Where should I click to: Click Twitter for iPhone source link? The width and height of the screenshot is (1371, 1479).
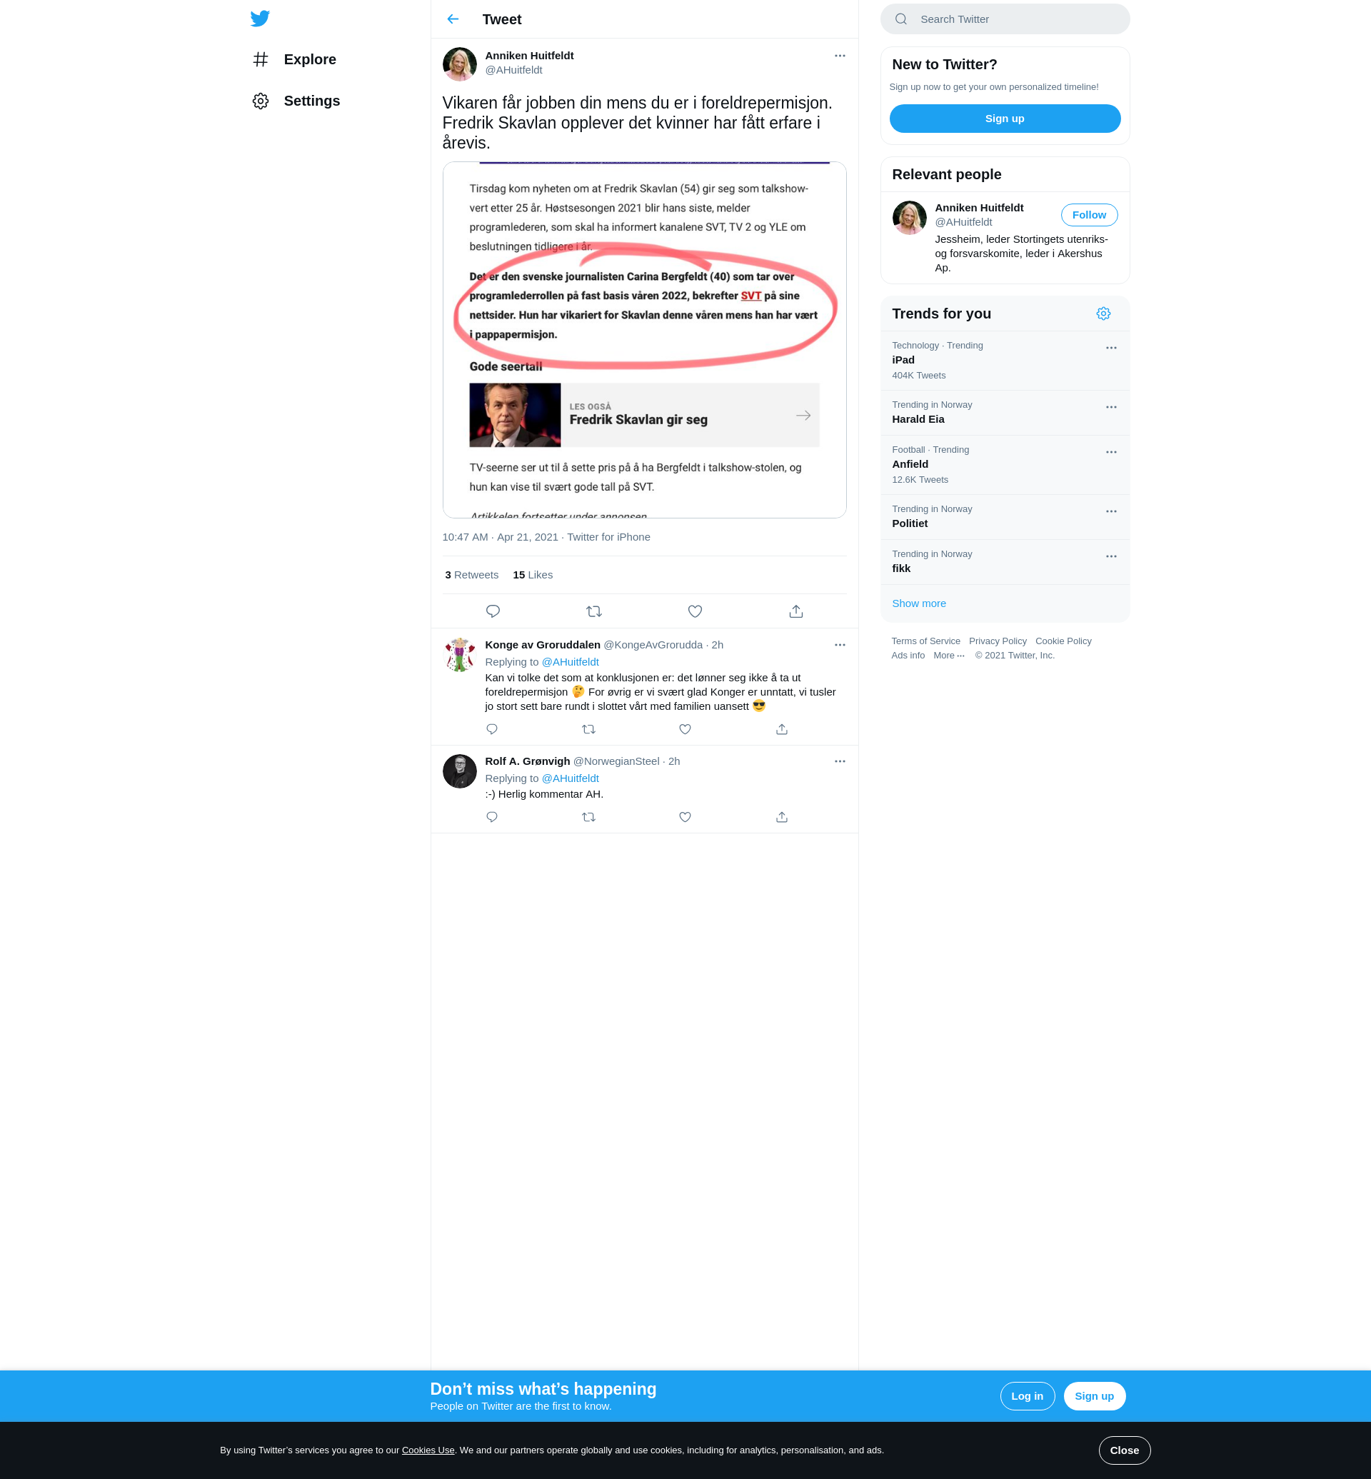click(608, 537)
